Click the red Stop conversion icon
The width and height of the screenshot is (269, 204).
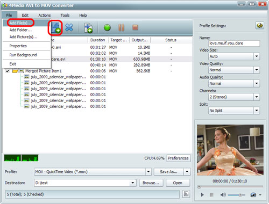pyautogui.click(x=135, y=27)
